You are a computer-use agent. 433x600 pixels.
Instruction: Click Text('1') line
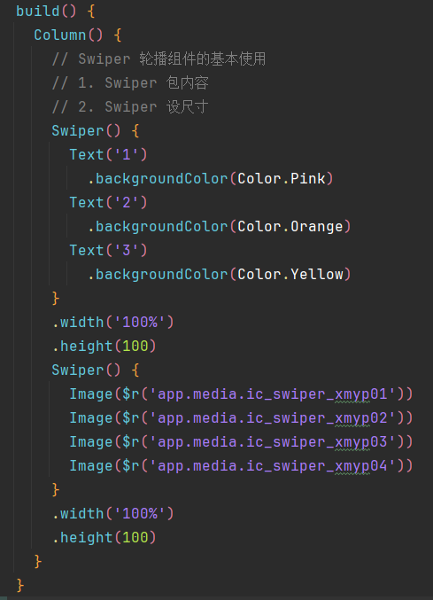[109, 154]
